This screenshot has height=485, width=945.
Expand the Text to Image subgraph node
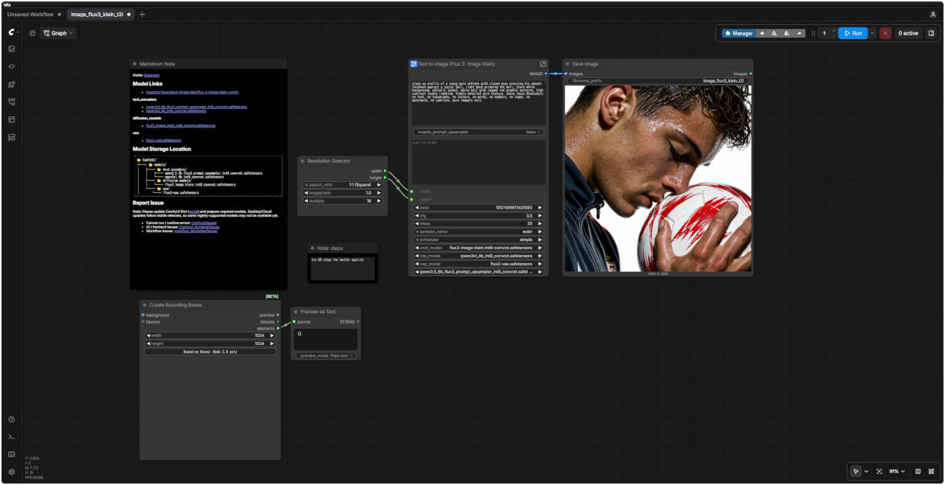tap(543, 64)
